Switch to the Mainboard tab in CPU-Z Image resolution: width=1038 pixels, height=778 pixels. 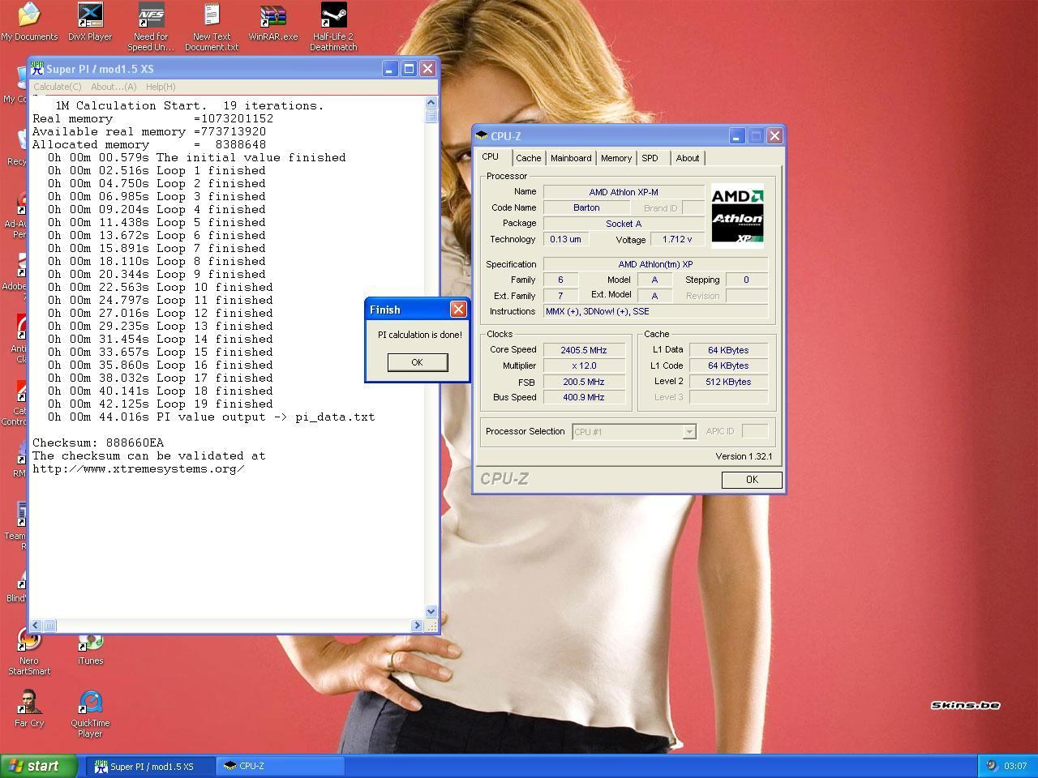point(571,158)
